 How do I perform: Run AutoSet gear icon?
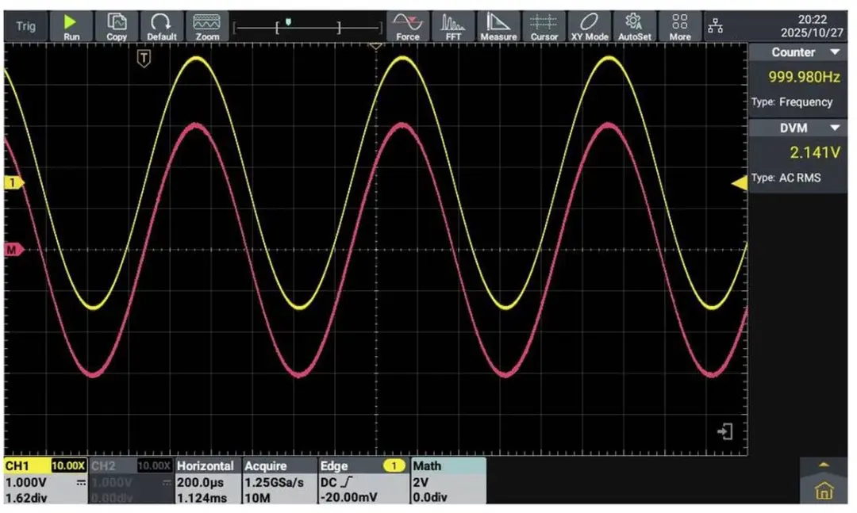click(635, 27)
